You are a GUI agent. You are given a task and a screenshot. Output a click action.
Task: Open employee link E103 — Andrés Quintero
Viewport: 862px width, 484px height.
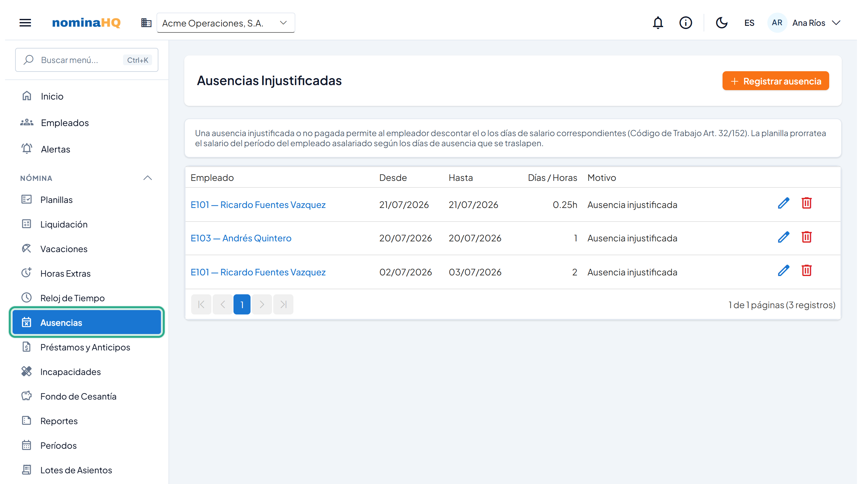tap(241, 238)
